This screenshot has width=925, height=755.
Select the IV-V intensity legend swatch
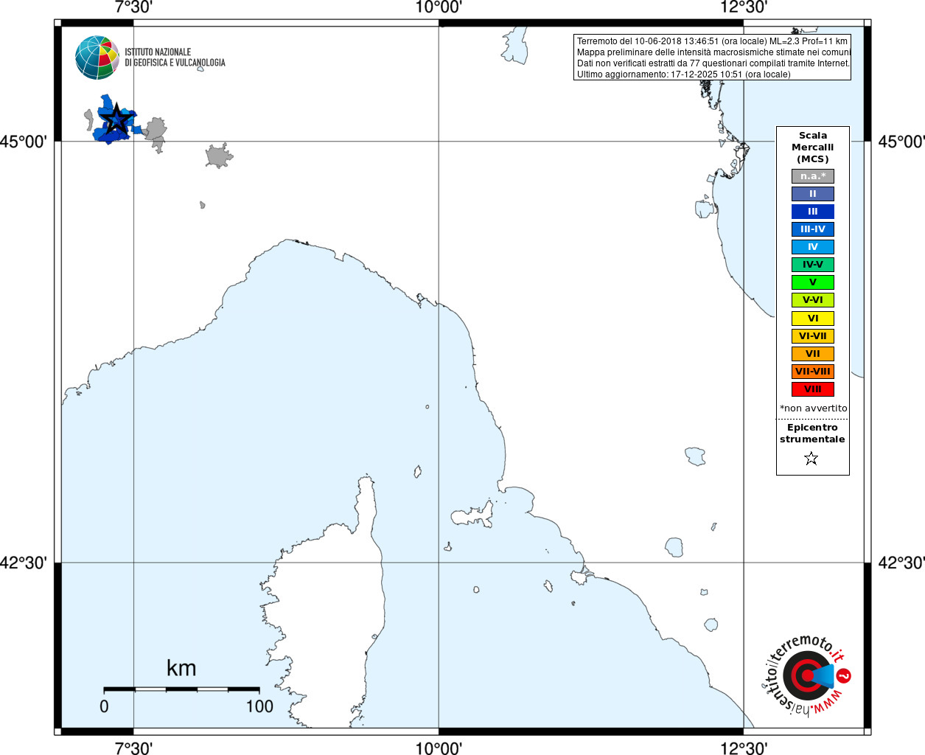(x=813, y=265)
